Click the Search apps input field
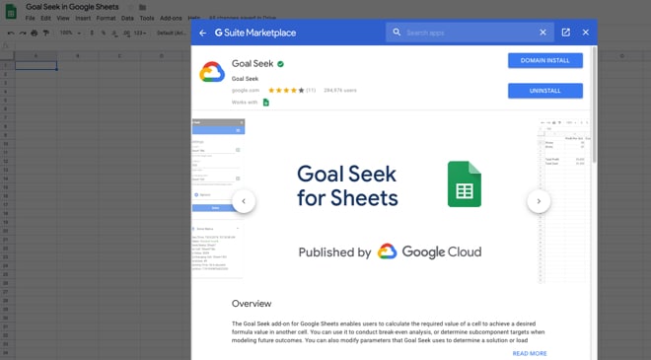The width and height of the screenshot is (651, 360). [470, 33]
